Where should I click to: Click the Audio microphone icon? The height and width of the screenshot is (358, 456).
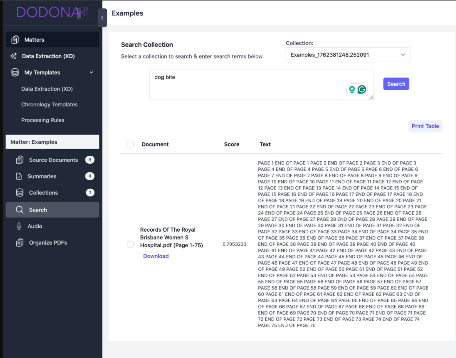(19, 226)
